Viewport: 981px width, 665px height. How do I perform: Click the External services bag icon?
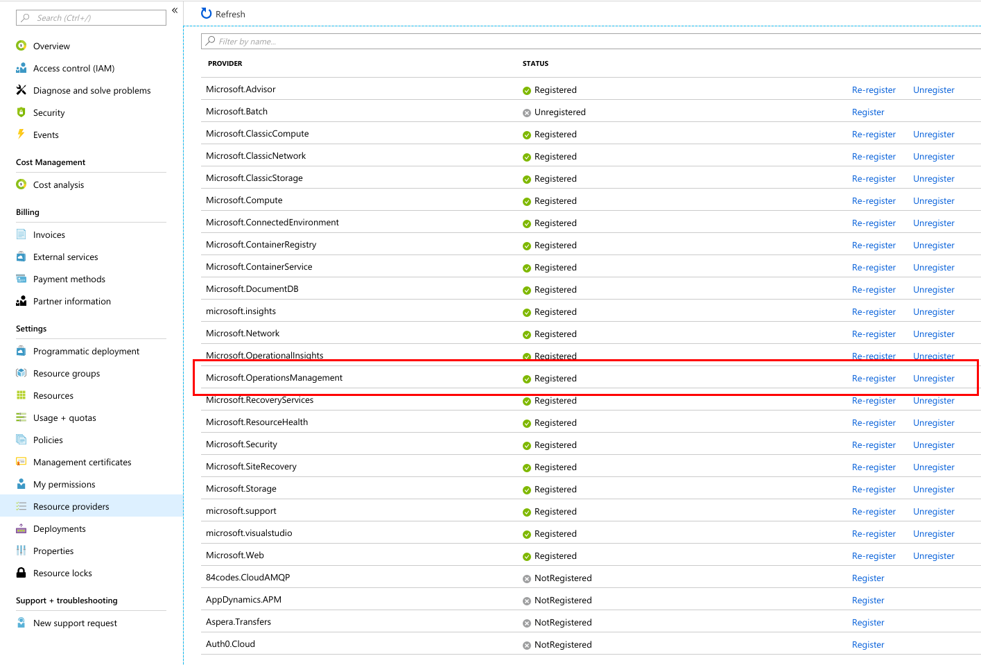(x=21, y=257)
